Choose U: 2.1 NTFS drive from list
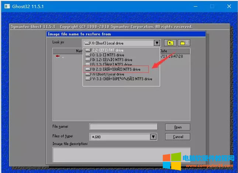Viewport: 238px width, 173px height. click(116, 69)
